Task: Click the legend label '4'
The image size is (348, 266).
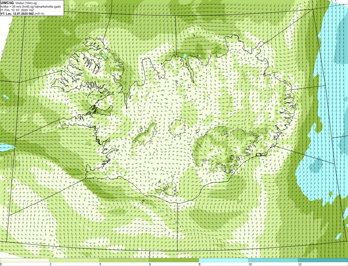Action: 100,264
